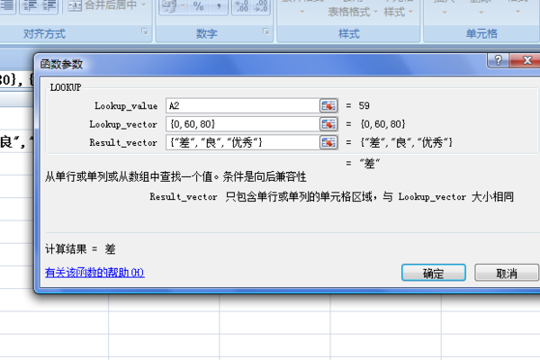The image size is (540, 360).
Task: Click the range selector icon beside Result_vector
Action: (x=328, y=142)
